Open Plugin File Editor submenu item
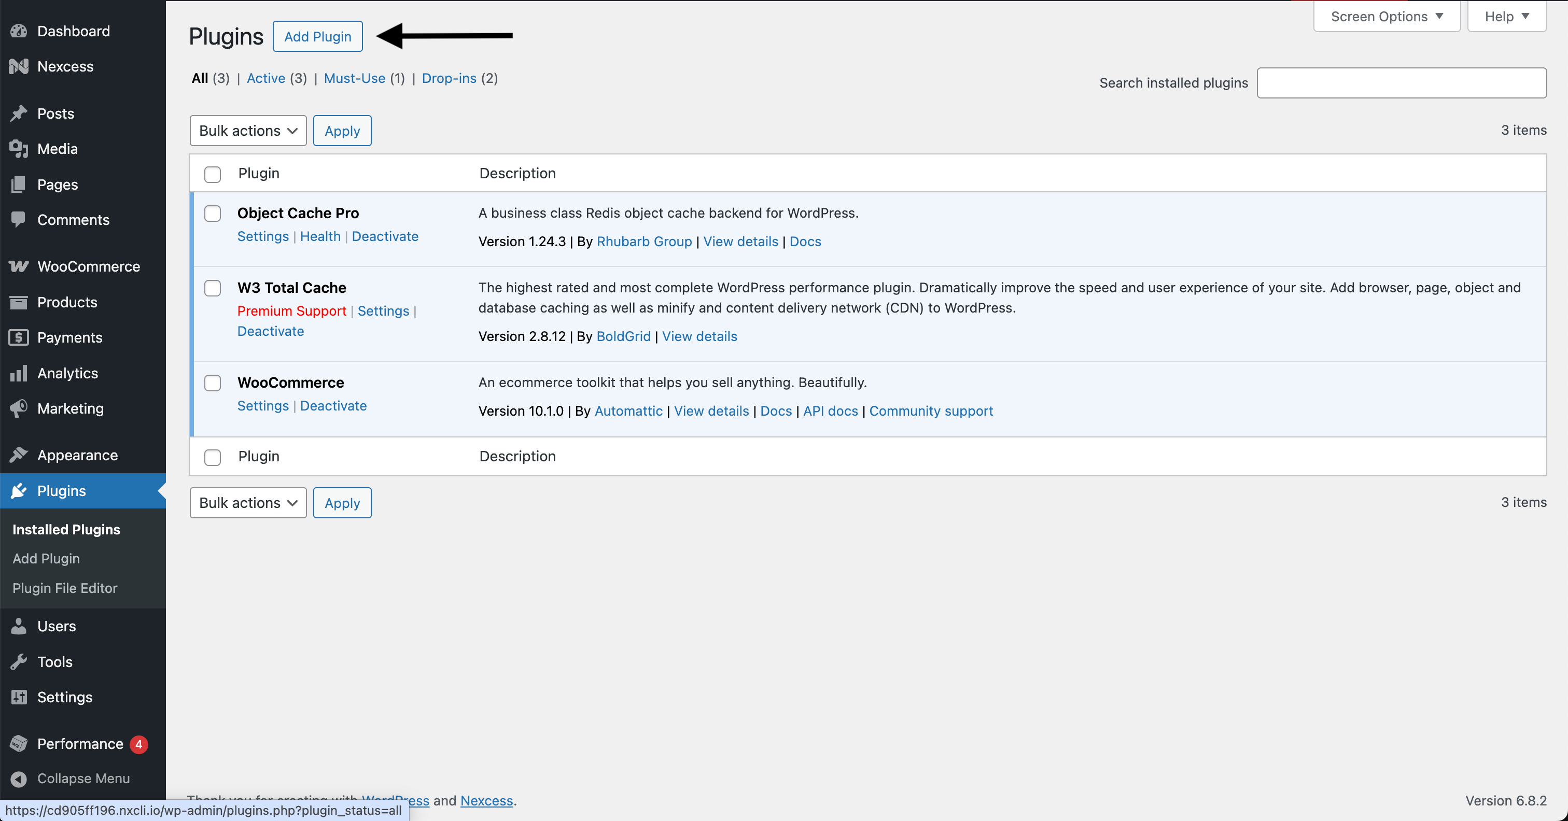The width and height of the screenshot is (1568, 821). click(x=65, y=588)
